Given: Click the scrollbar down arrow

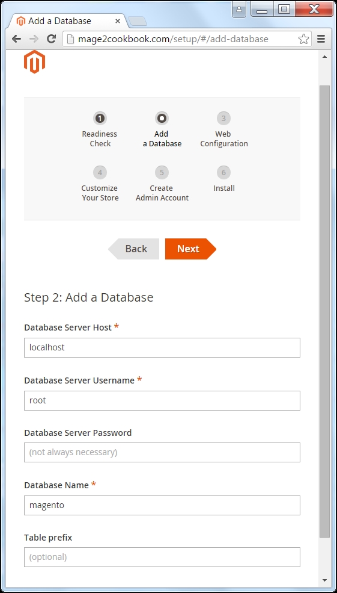Looking at the screenshot, I should coord(324,580).
